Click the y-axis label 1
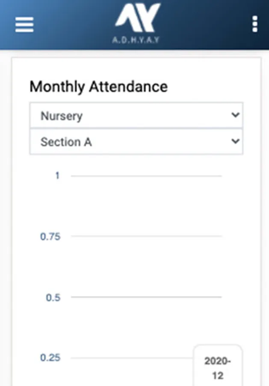This screenshot has width=269, height=386. point(57,176)
